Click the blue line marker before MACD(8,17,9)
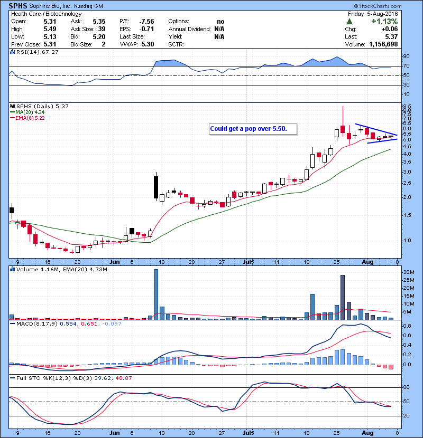423x438 pixels. [12, 324]
